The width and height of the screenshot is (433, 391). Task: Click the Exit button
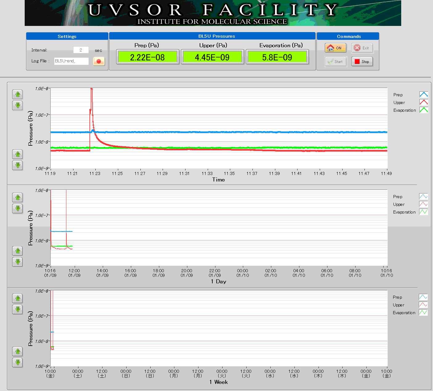point(362,48)
